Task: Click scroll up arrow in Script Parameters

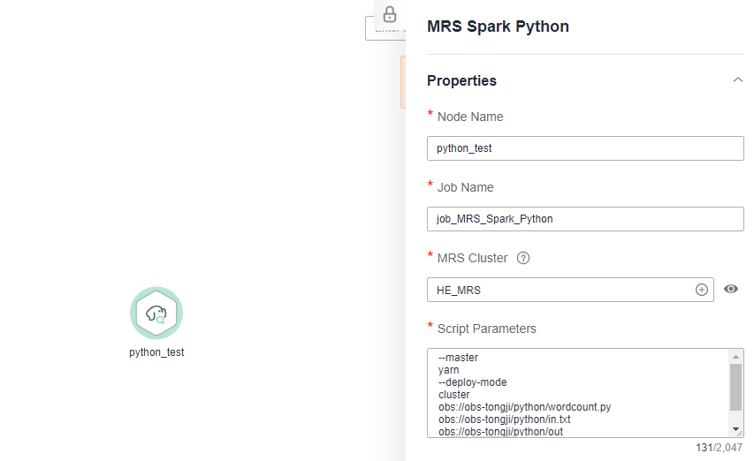Action: tap(735, 356)
